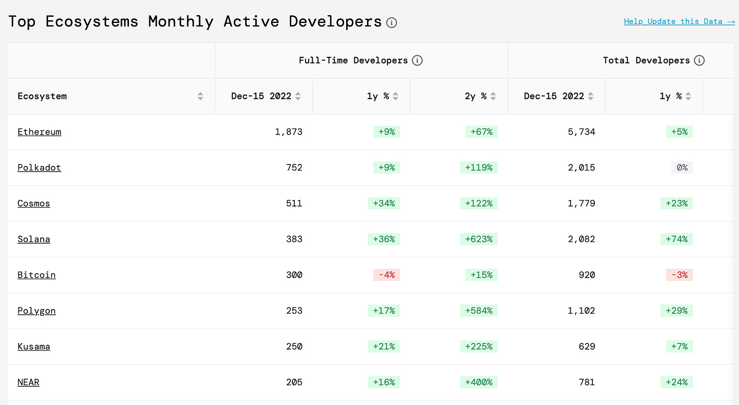
Task: Click NEAR +24% total badge
Action: click(677, 382)
